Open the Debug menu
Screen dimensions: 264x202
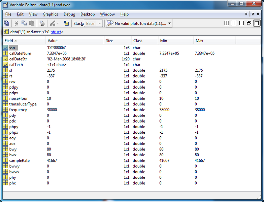(x=69, y=14)
